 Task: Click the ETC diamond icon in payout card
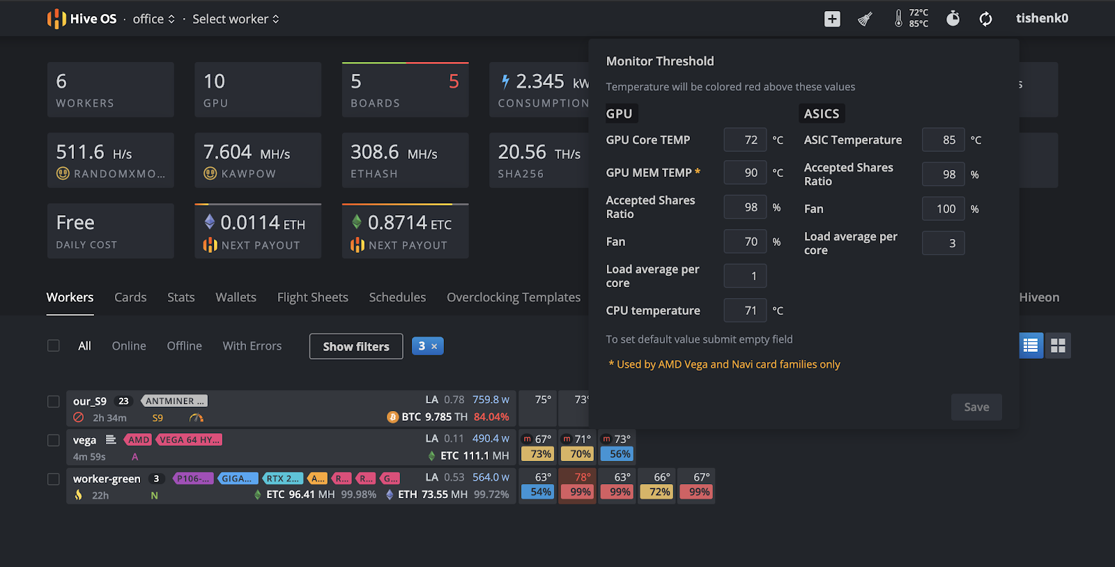[x=357, y=222]
